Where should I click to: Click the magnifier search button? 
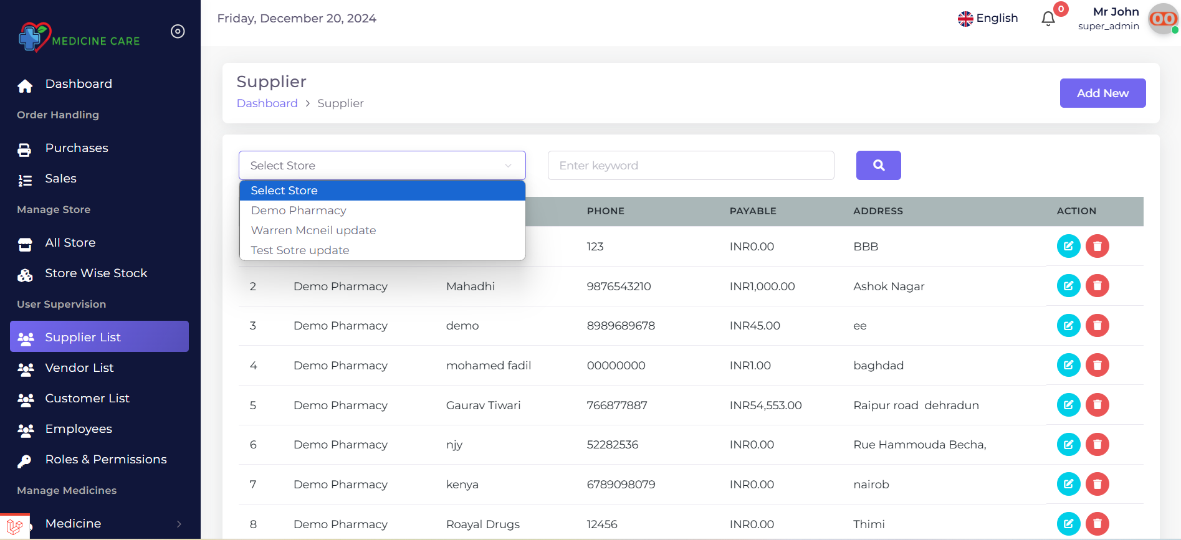pos(878,166)
